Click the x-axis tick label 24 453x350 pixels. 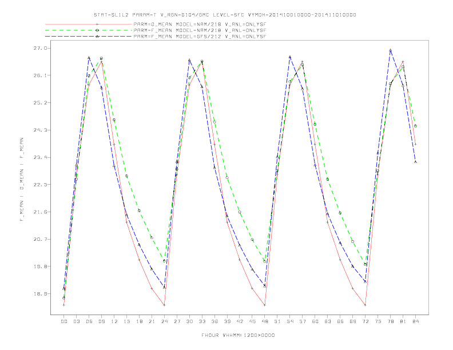tap(164, 321)
